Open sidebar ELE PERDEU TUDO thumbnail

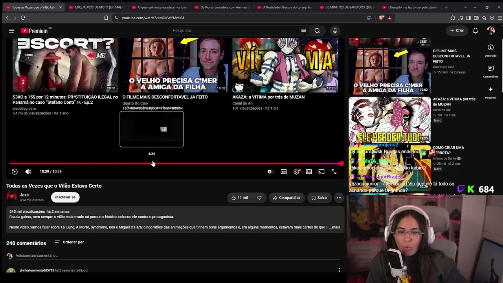click(x=390, y=119)
